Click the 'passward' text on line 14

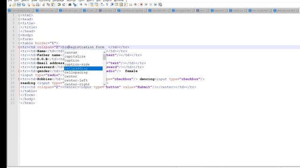[45, 67]
